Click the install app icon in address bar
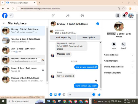138x104 pixels. [x=119, y=9]
